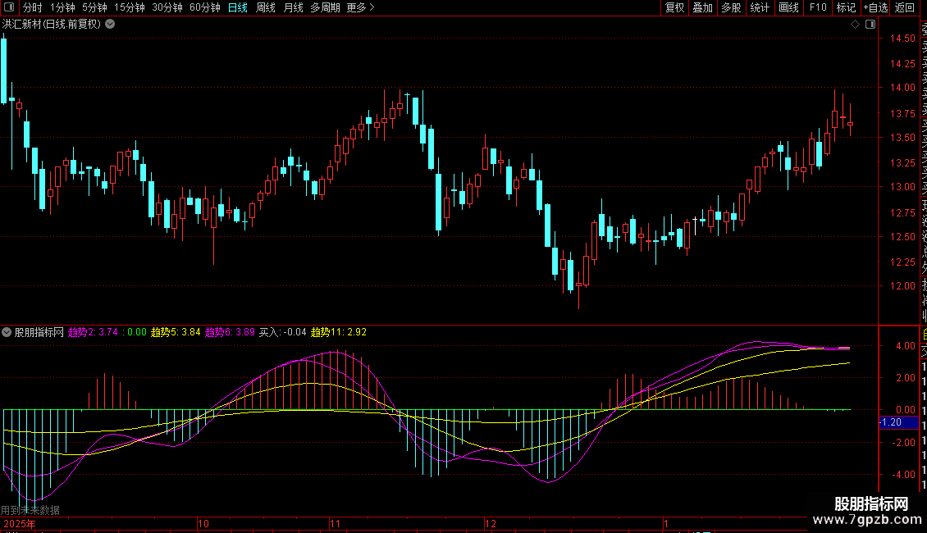Screen dimensions: 927x533
Task: Click the 返回 back button
Action: pos(905,7)
